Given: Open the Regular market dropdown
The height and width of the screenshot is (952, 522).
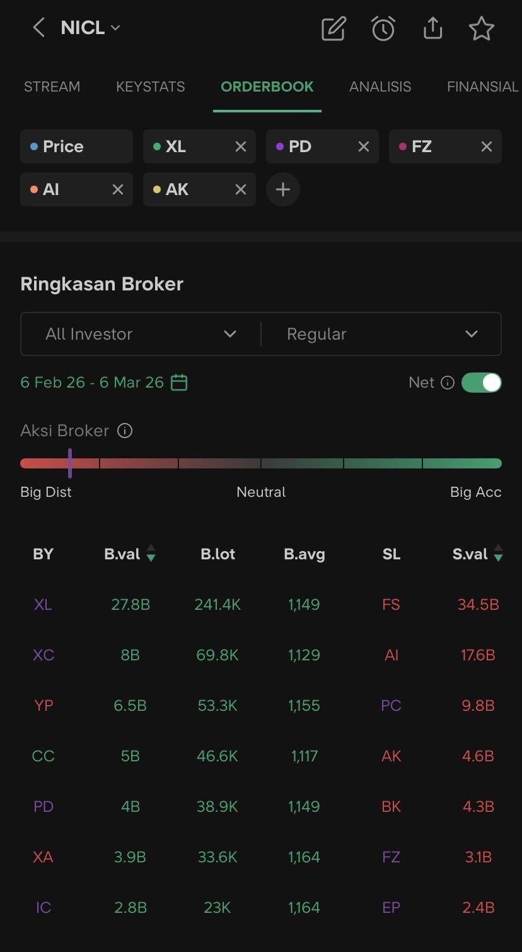Looking at the screenshot, I should 381,334.
